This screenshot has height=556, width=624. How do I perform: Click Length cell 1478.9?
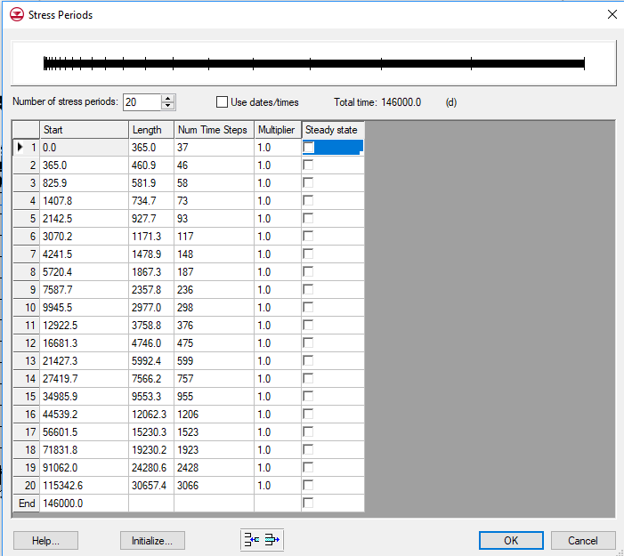pyautogui.click(x=151, y=254)
